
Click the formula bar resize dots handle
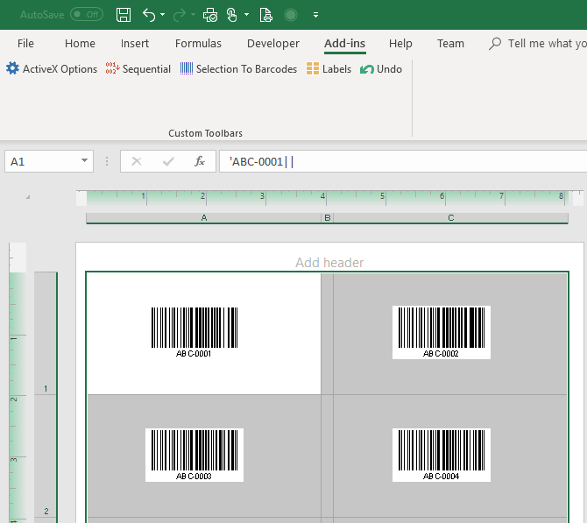[x=107, y=161]
